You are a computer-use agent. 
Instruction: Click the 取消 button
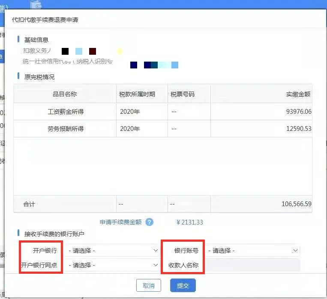149,285
